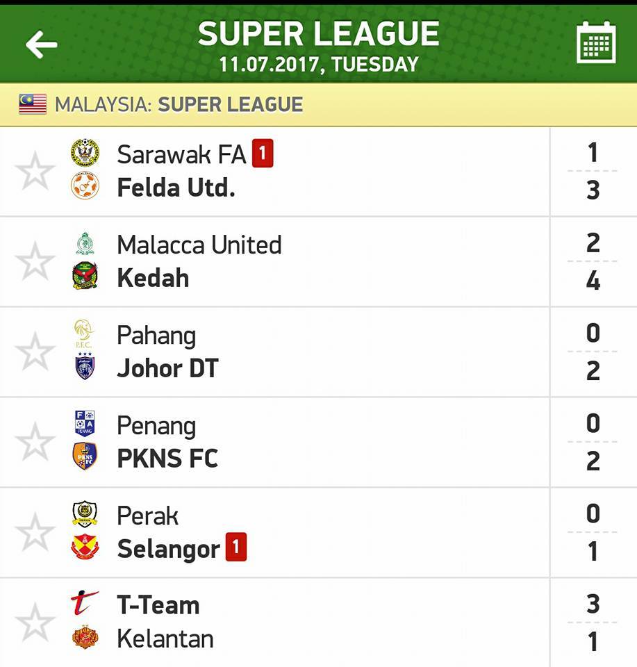
Task: Tap the Selangor team crest
Action: [x=85, y=546]
